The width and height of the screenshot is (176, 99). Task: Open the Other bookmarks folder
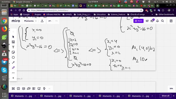coord(165,14)
